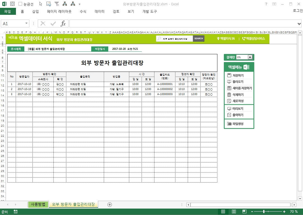Screen dimensions: 303x215
Task: Open the Name Box dropdown arrow
Action: (27, 23)
